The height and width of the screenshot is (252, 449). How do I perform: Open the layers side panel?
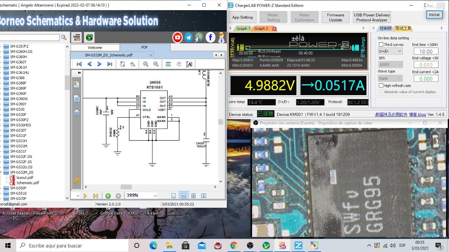tap(76, 113)
